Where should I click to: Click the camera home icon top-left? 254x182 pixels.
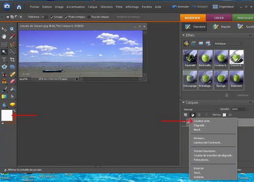7,7
